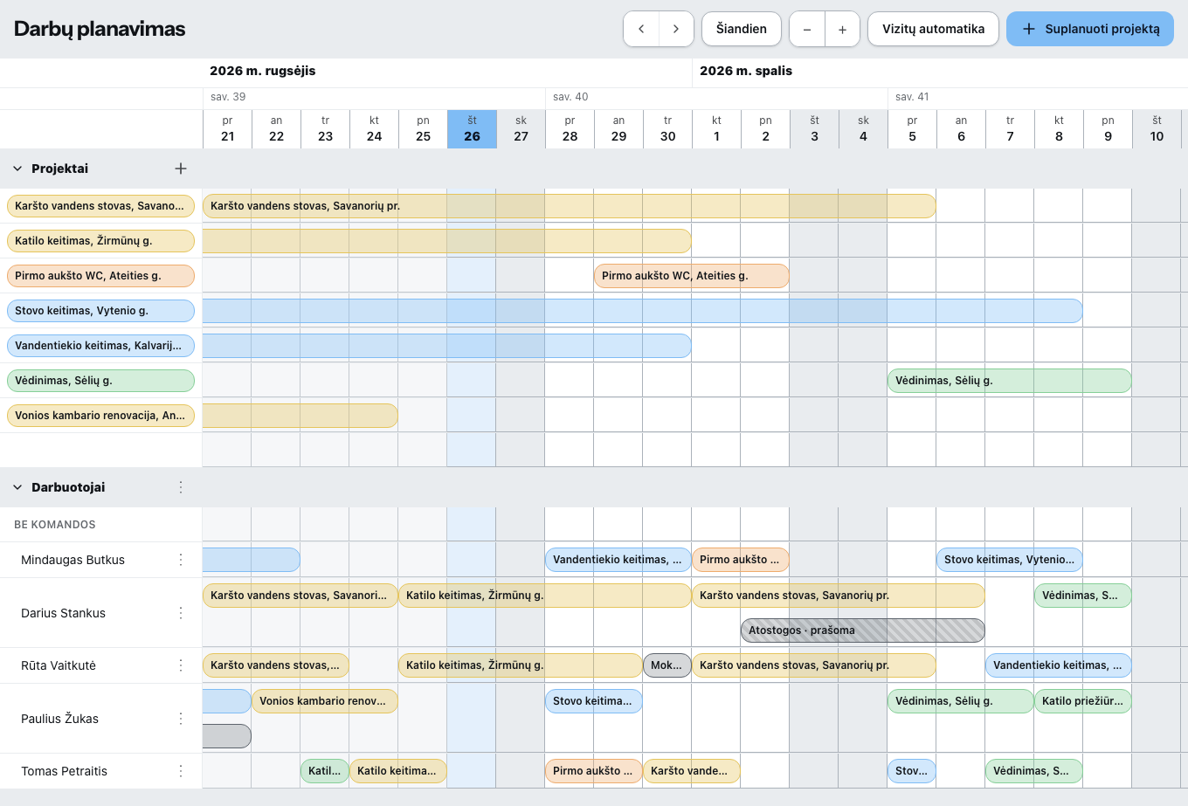The image size is (1188, 806).
Task: Open Vėdinimas, Sėlių g. project timeline bar
Action: [x=1010, y=381]
